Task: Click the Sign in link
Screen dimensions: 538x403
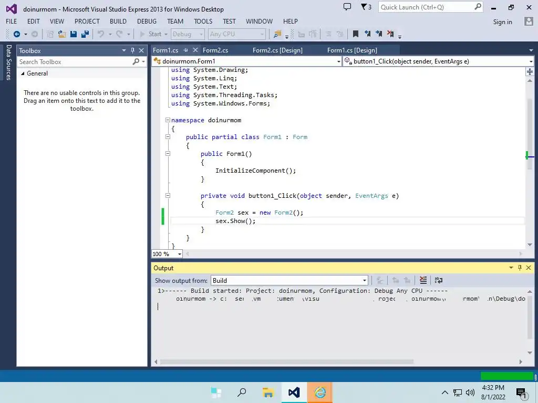Action: coord(502,22)
